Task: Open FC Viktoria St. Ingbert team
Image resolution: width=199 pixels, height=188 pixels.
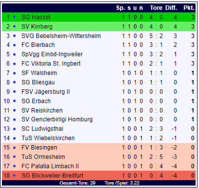Action: pyautogui.click(x=51, y=64)
